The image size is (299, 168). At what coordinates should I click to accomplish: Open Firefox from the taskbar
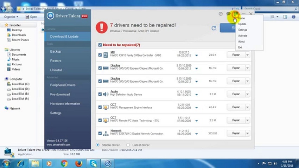click(78, 163)
